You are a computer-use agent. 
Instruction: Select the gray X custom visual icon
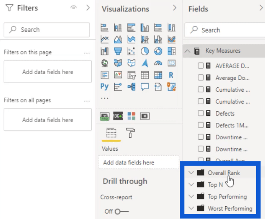point(145,116)
